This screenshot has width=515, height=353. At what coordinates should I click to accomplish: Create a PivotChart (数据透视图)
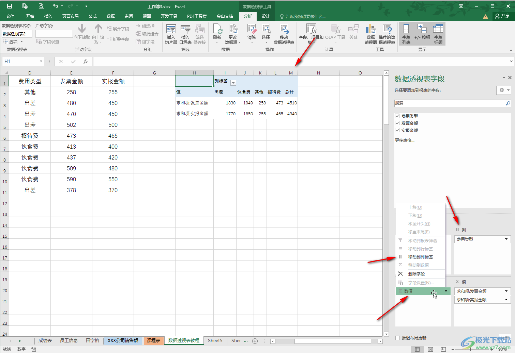coord(370,34)
